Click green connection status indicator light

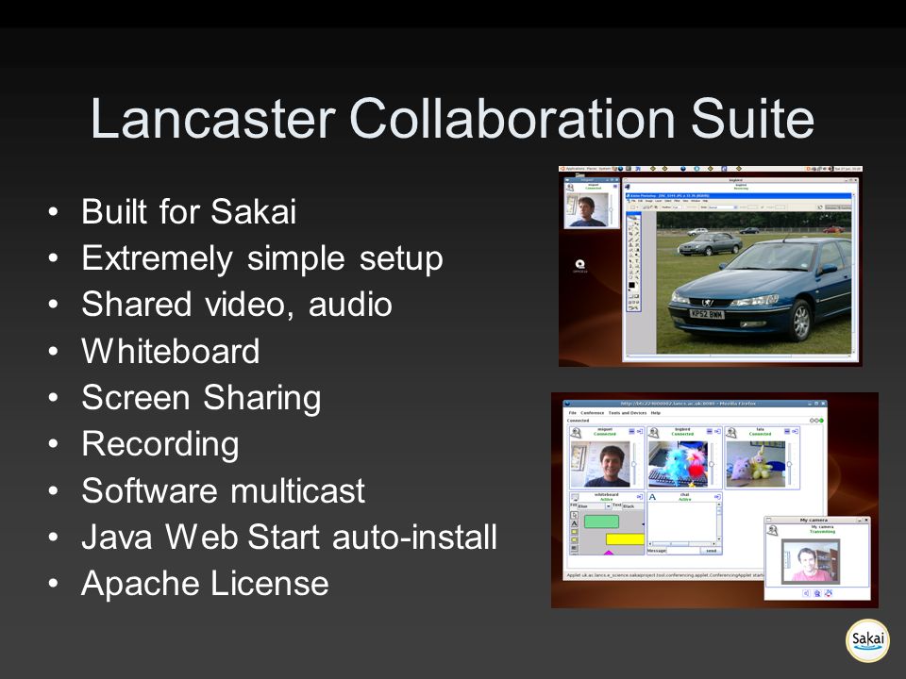[x=822, y=421]
